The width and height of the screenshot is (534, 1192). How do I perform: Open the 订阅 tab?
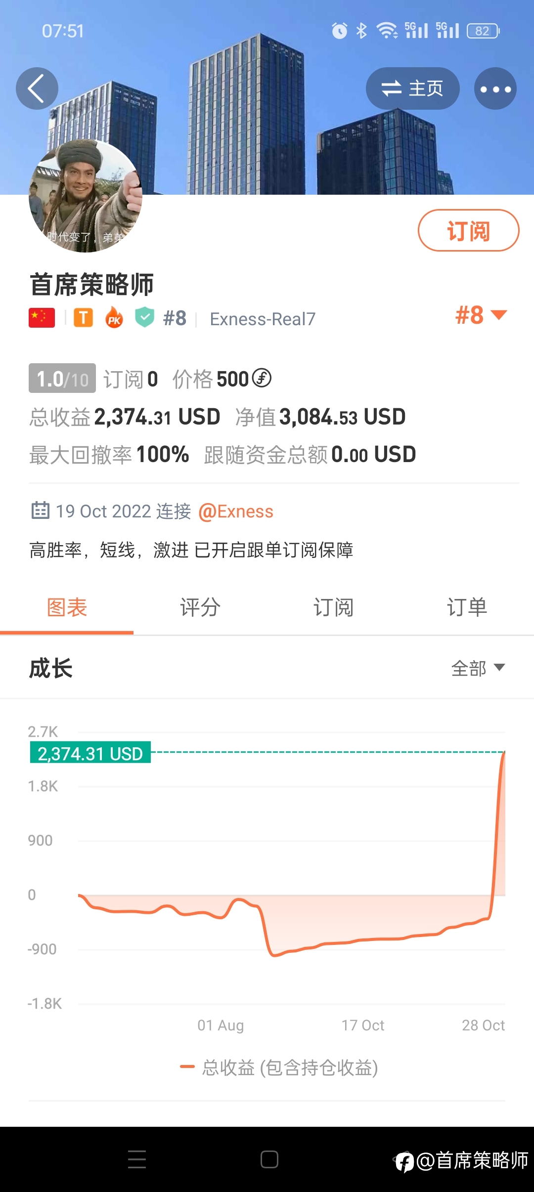coord(333,607)
